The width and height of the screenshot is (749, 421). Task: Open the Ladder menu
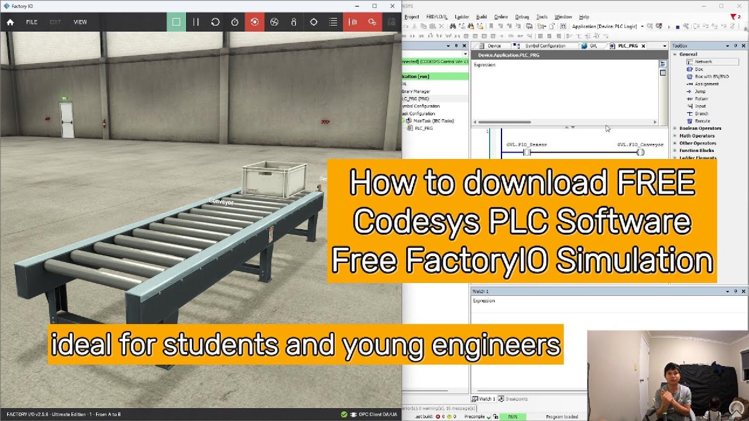click(462, 17)
